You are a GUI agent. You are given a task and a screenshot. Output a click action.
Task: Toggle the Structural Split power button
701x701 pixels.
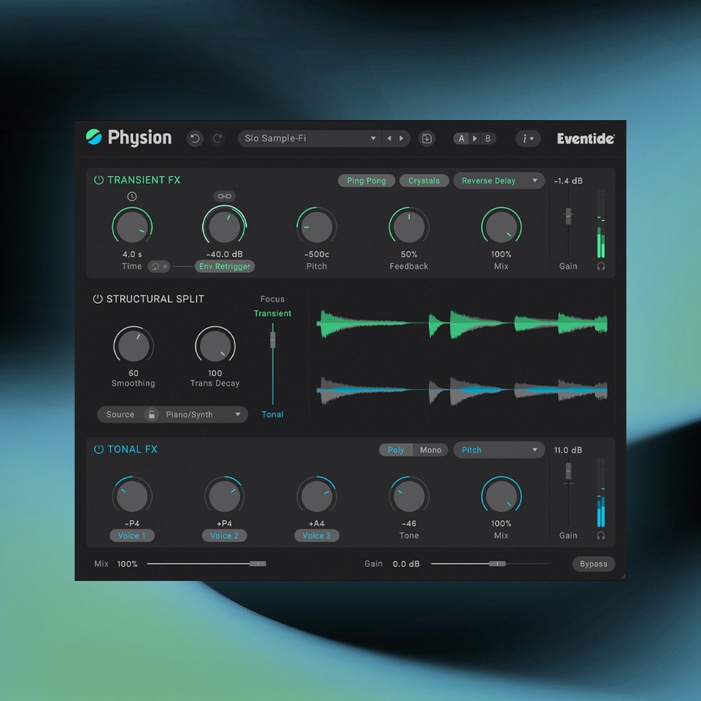click(98, 299)
